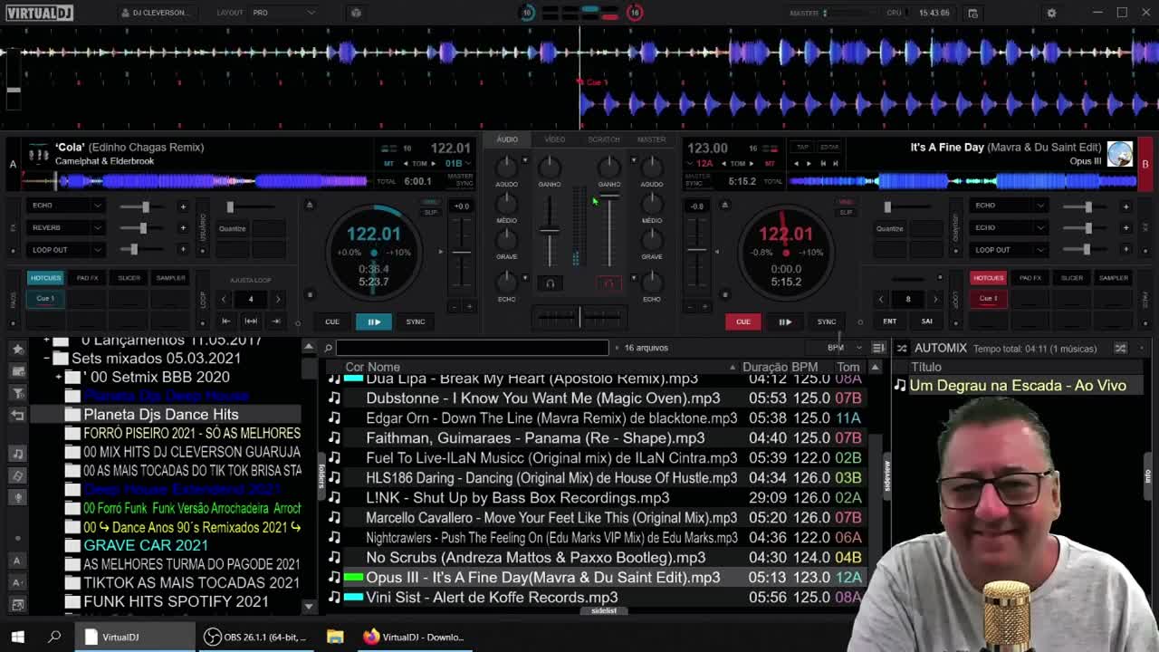Toggle master tempo MT on deck A

(389, 164)
